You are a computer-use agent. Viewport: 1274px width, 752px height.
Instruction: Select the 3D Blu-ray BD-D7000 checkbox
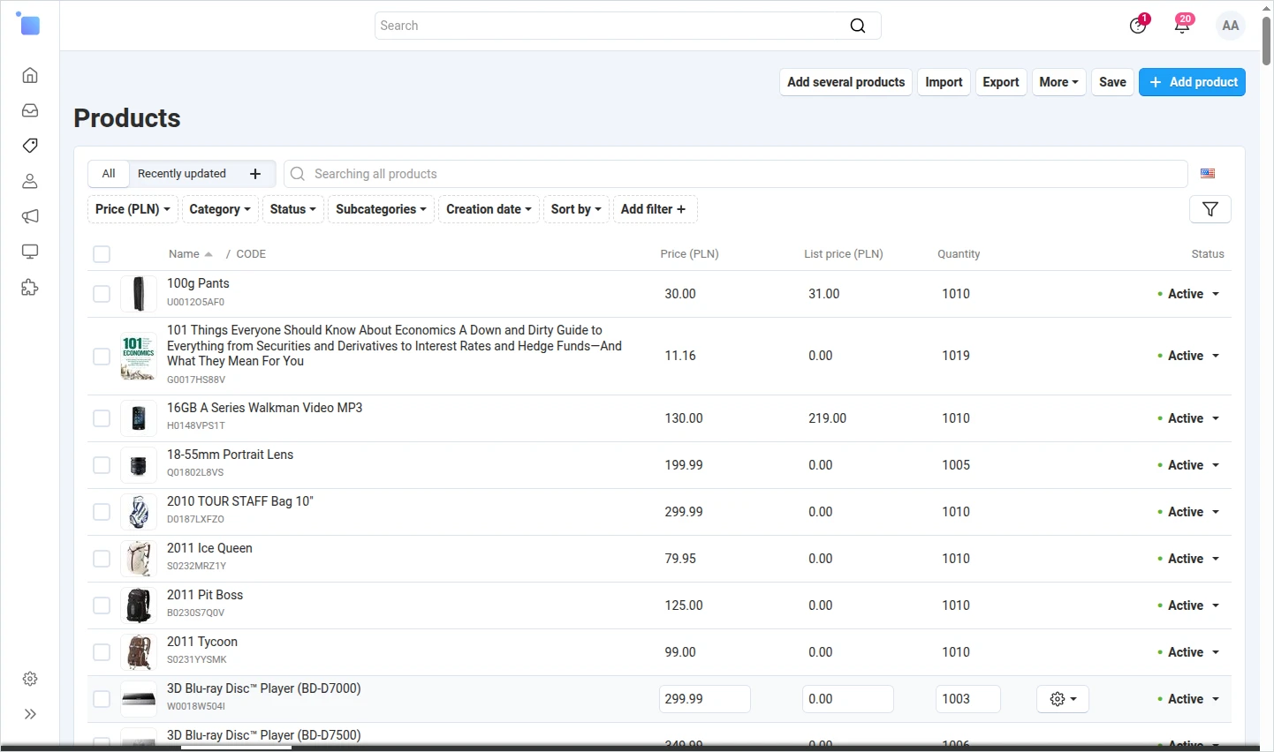point(102,699)
